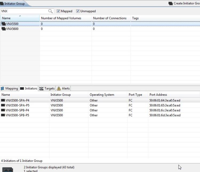Click port address 50:06:01:65:3e:a0:5a:ed
The height and width of the screenshot is (172, 200).
pos(165,105)
